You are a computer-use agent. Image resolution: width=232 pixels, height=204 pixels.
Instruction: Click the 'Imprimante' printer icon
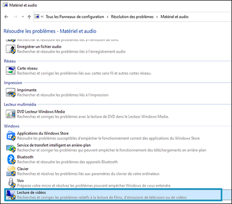10,92
